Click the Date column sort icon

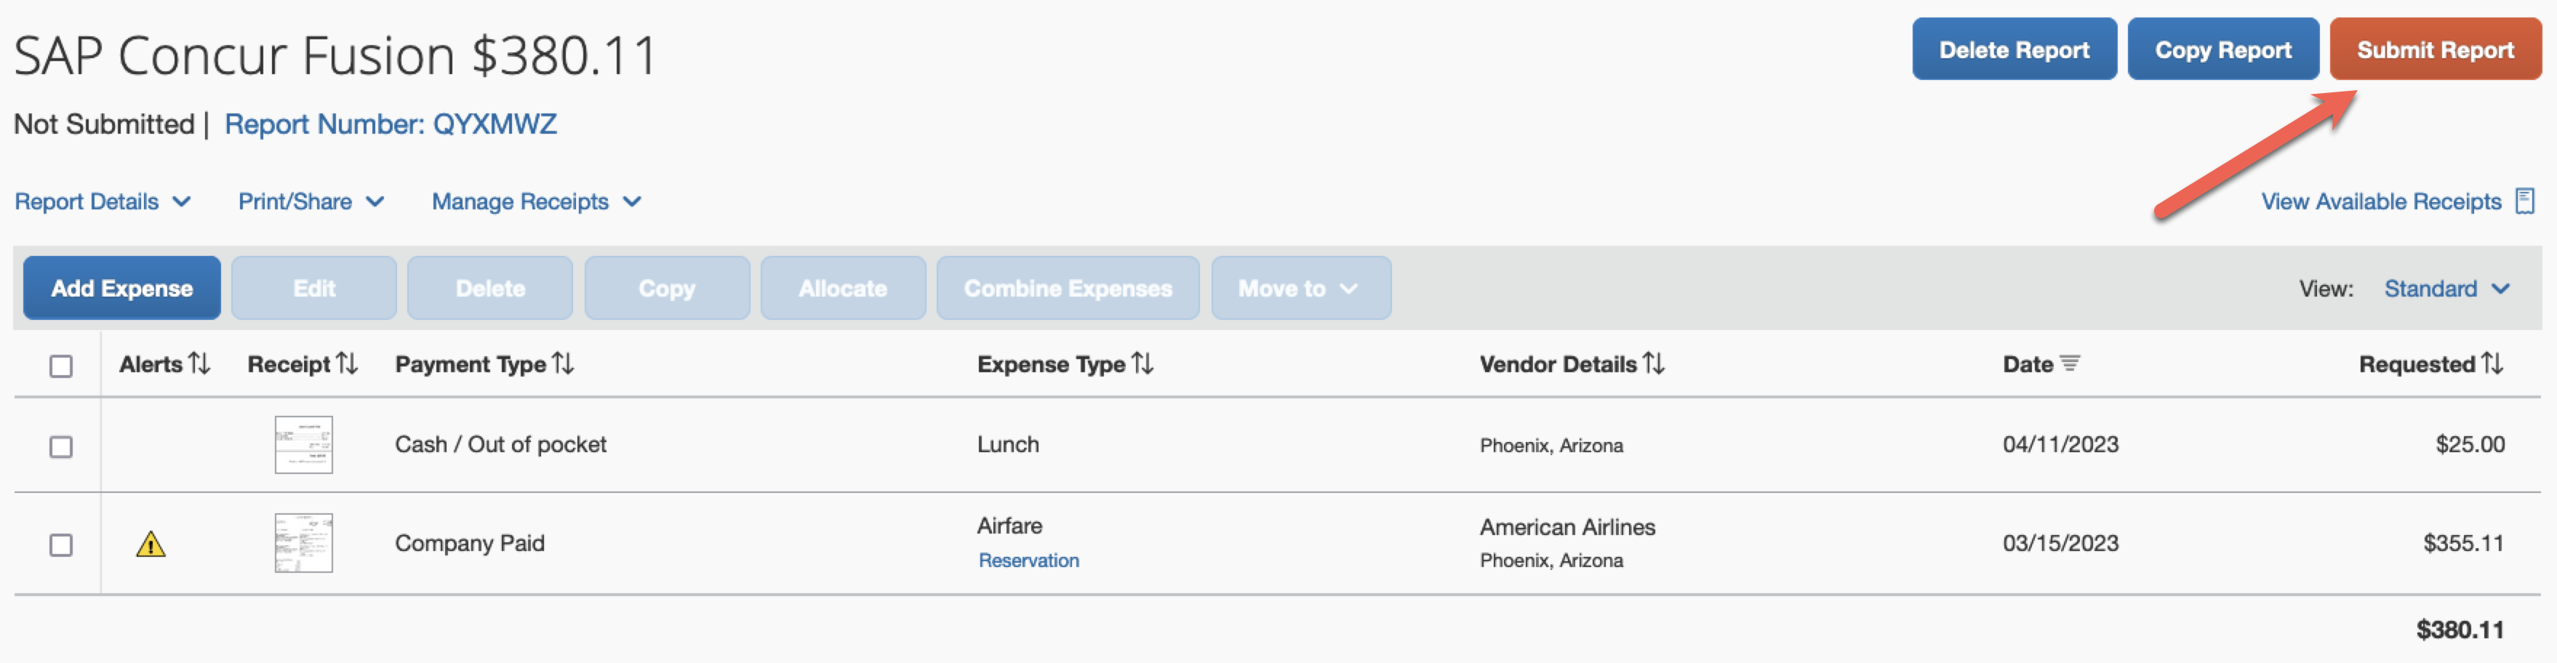2070,364
